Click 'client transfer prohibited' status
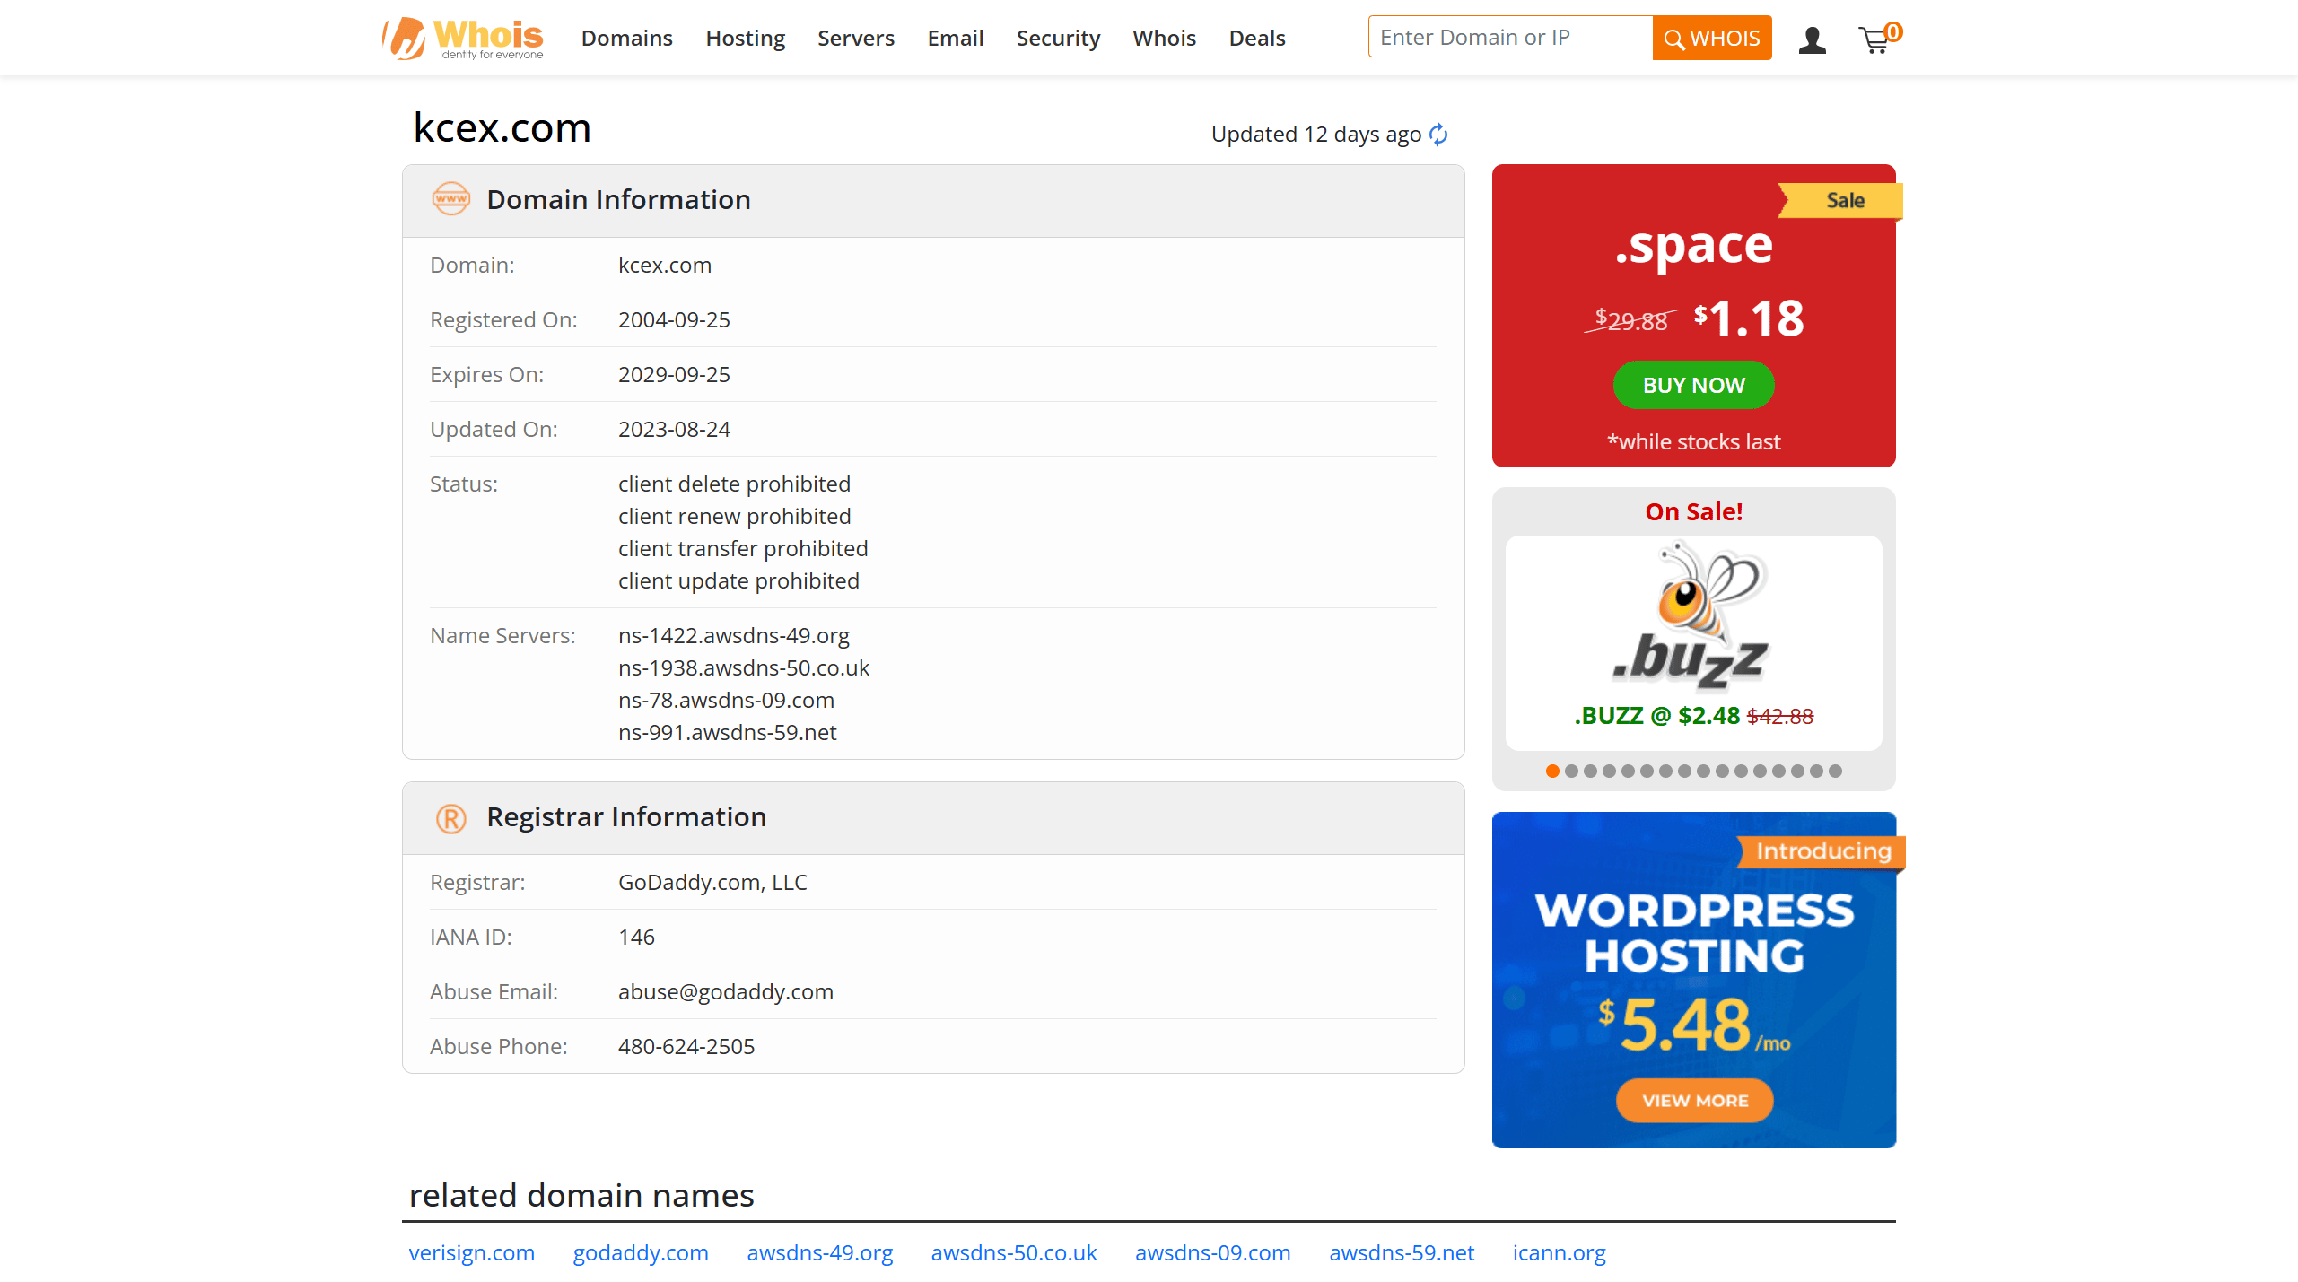This screenshot has height=1282, width=2298. [743, 548]
